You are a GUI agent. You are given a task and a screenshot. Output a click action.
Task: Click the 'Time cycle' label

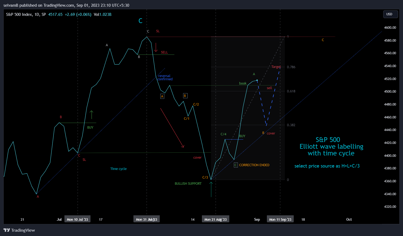coord(118,169)
